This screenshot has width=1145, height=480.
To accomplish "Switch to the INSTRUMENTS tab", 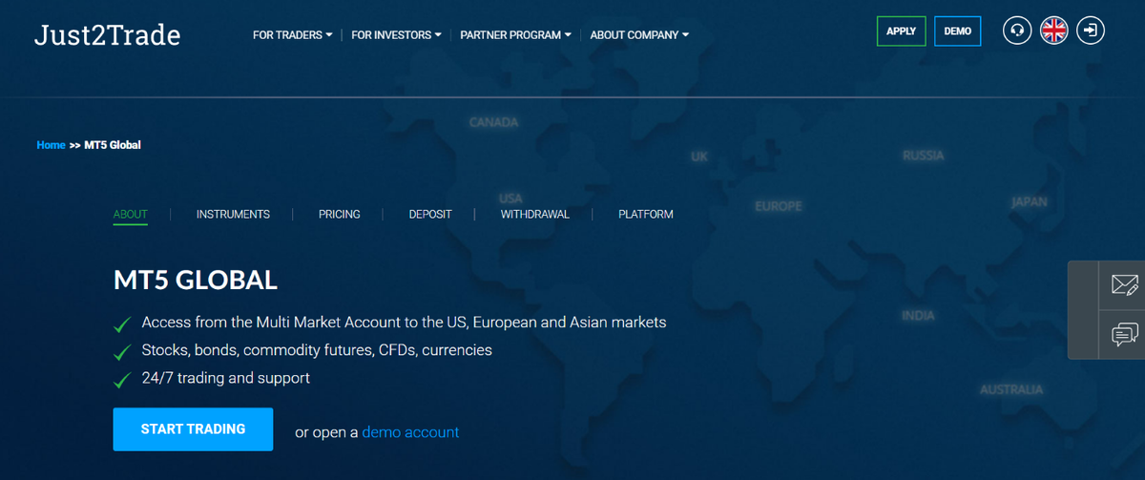I will pos(233,214).
